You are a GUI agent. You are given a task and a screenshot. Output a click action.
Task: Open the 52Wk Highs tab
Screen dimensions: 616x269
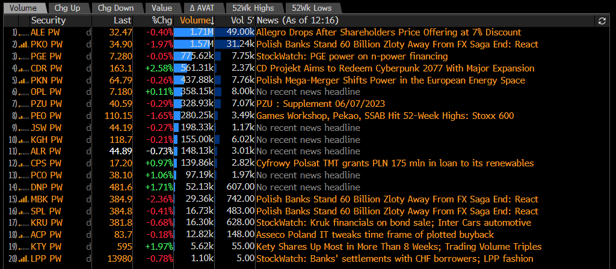click(254, 8)
